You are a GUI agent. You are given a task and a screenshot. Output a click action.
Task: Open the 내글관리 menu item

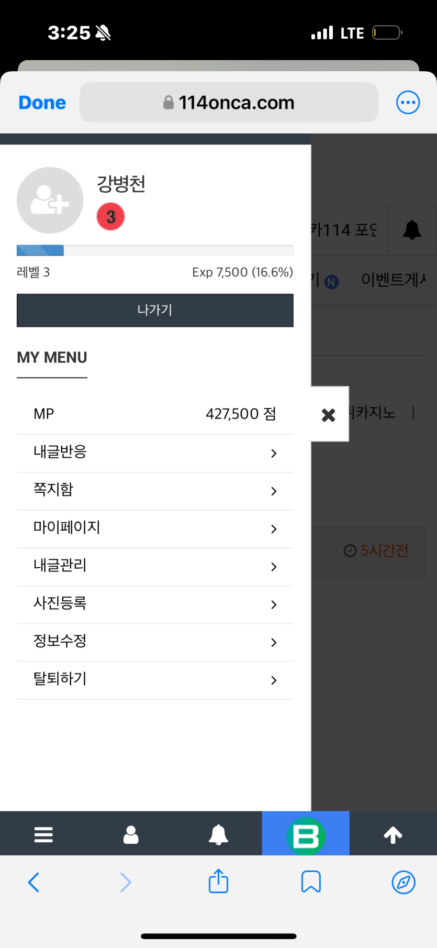tap(155, 567)
